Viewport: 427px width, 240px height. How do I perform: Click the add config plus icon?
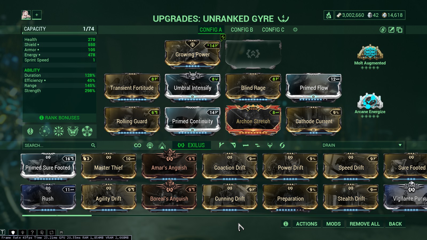(295, 30)
